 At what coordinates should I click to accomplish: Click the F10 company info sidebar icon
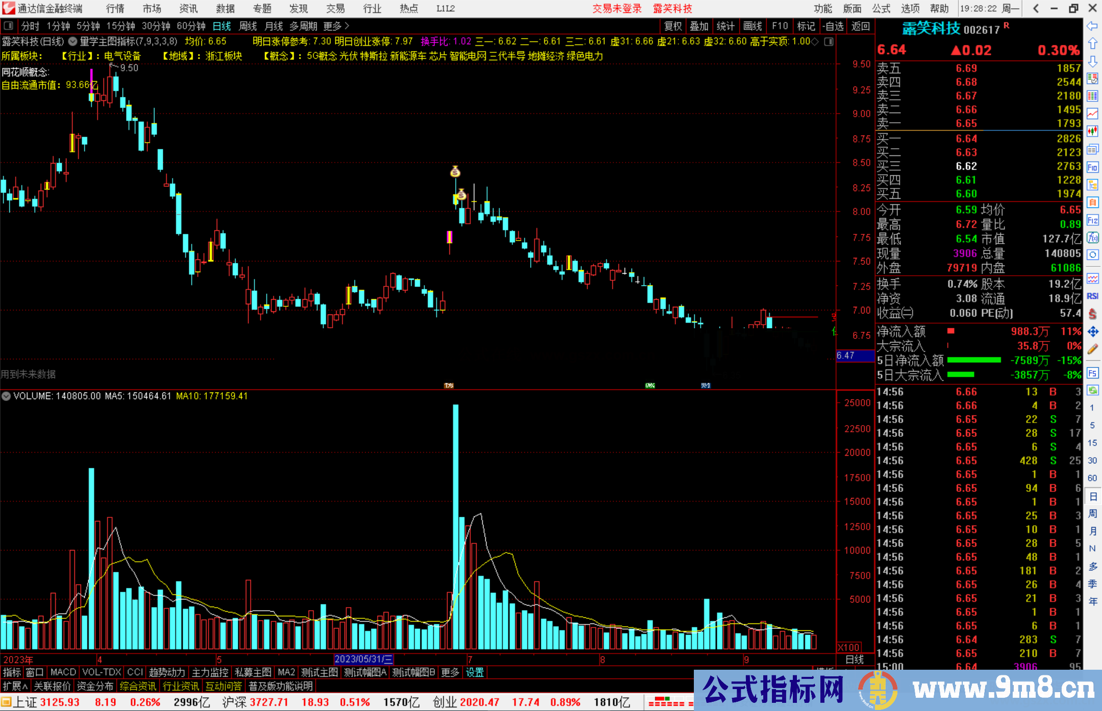click(x=1092, y=167)
